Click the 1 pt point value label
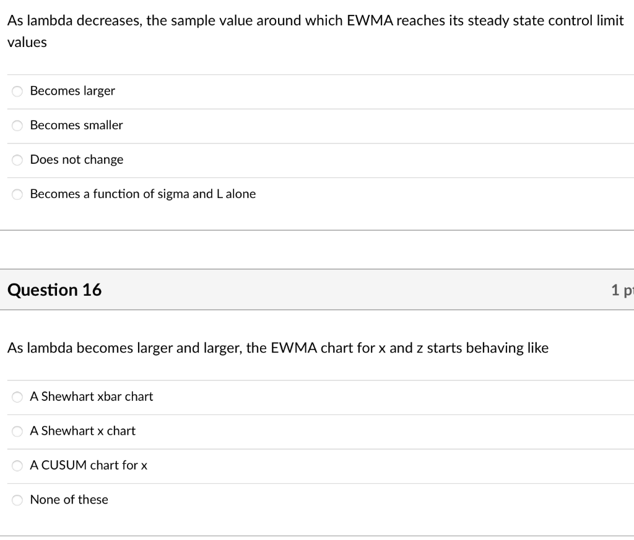 623,289
